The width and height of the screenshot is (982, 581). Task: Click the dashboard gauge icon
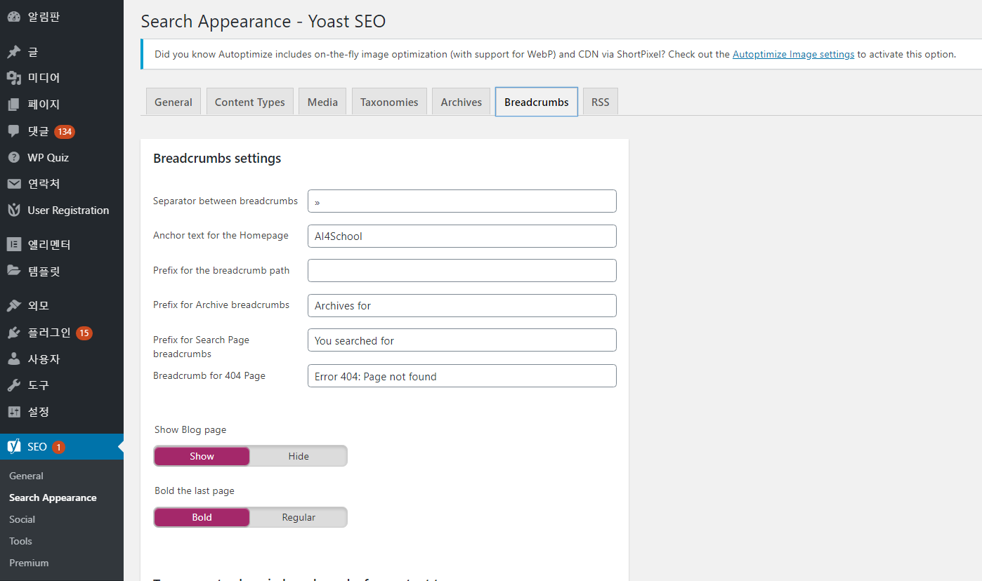coord(14,17)
